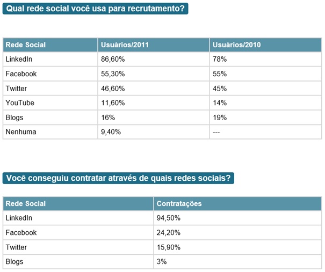Click the 45% Twitter 2010 cell

(x=220, y=89)
